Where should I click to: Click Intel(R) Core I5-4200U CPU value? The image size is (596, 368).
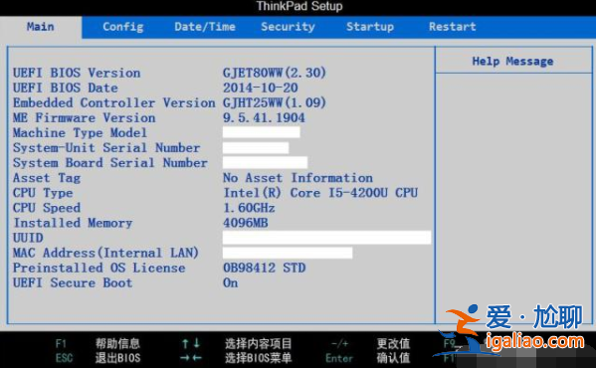click(320, 193)
